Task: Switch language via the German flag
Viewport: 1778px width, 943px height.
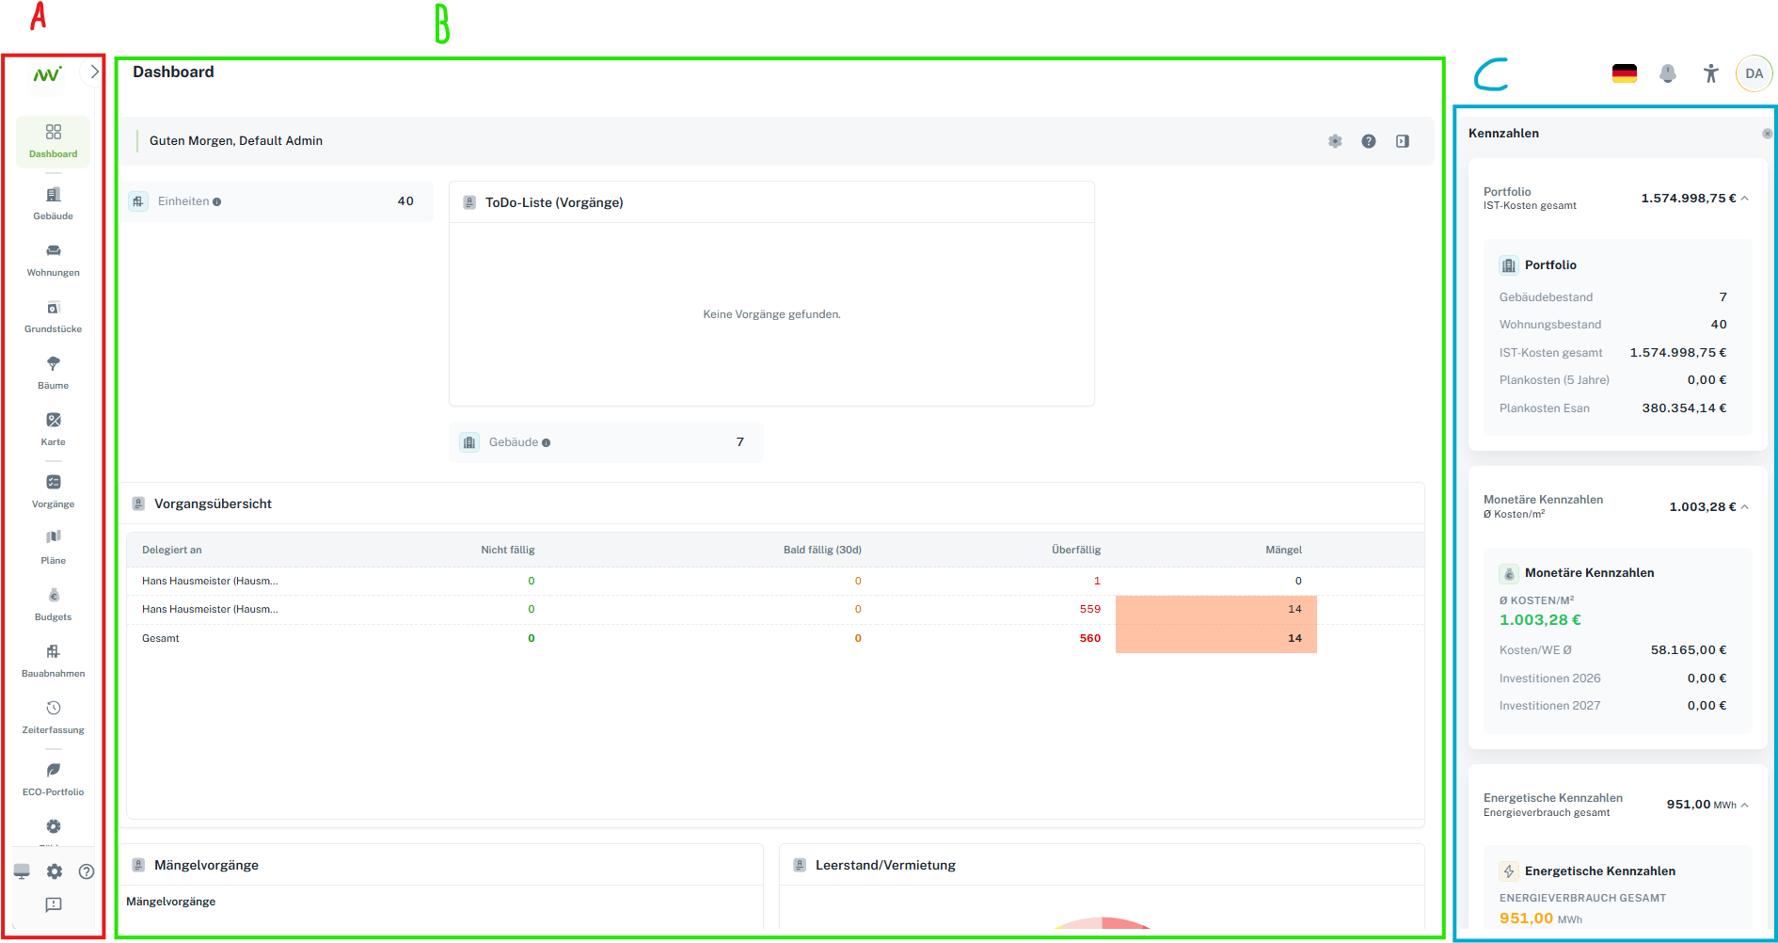Action: point(1625,73)
